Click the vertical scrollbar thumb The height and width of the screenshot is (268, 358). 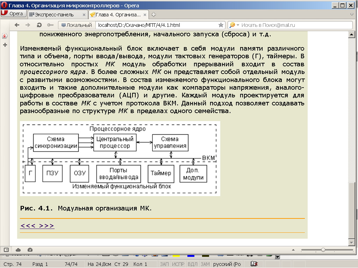coord(352,210)
